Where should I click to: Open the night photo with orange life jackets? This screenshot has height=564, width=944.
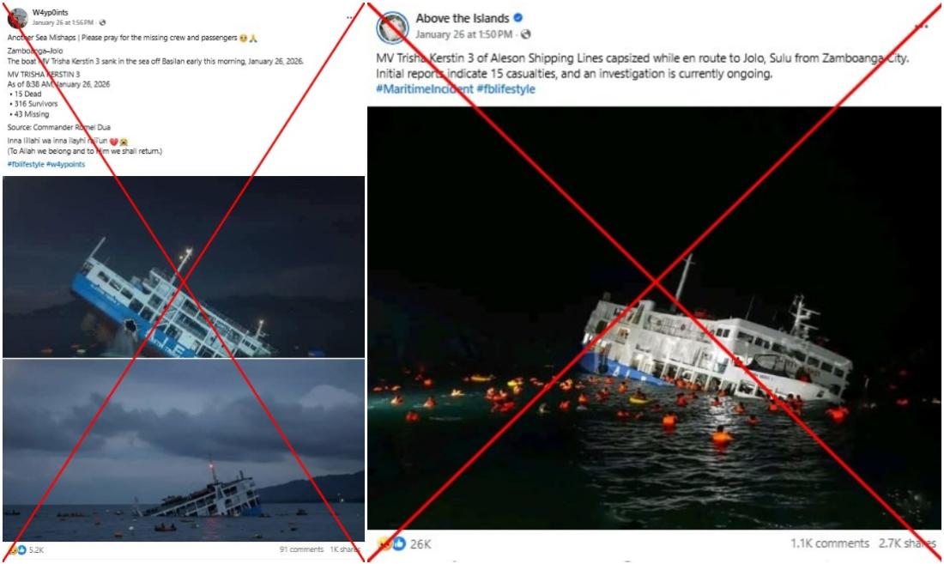click(x=654, y=318)
